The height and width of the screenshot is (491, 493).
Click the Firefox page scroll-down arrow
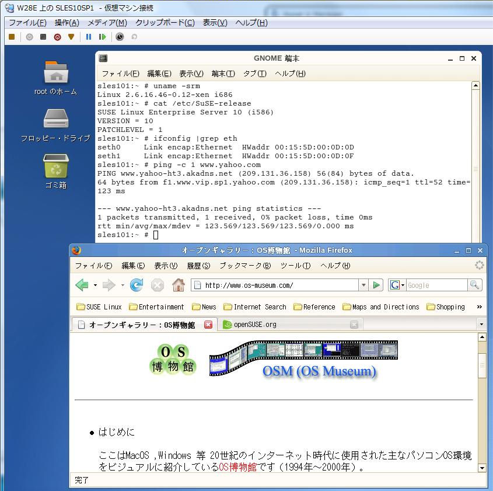482,468
